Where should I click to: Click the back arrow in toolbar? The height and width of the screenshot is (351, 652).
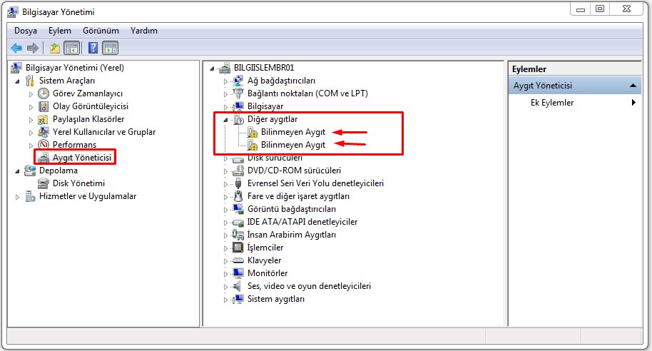click(x=16, y=48)
